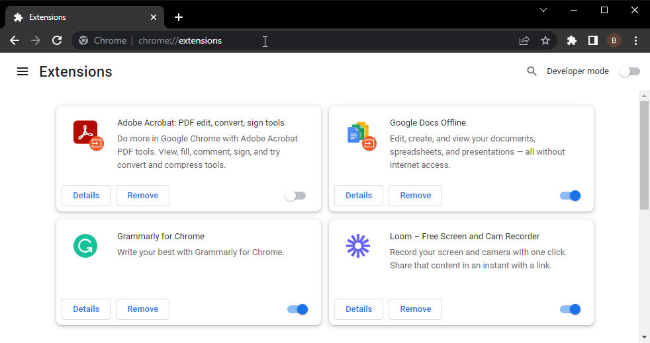Open the side panel icon
Image resolution: width=650 pixels, height=343 pixels.
click(593, 40)
